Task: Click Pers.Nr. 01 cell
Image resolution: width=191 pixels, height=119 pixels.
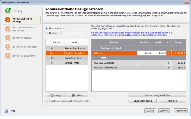Action: (x=57, y=48)
